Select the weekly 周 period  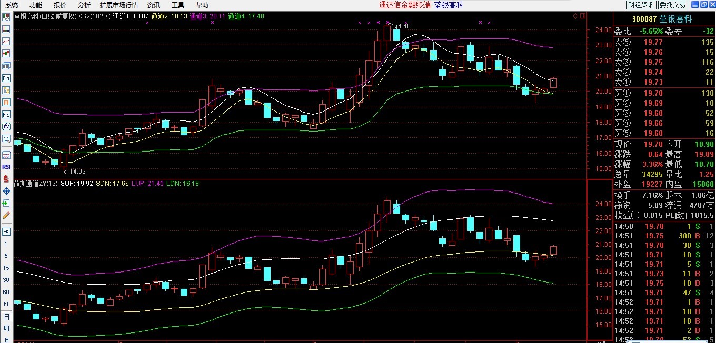click(6, 329)
